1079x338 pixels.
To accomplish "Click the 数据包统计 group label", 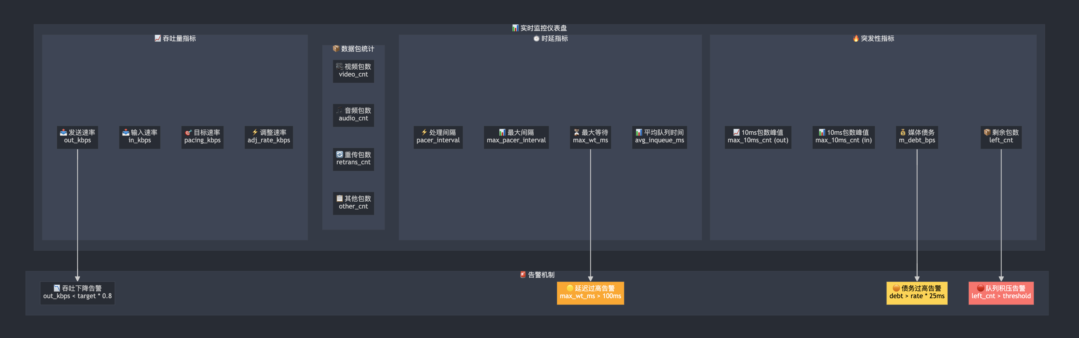I will click(x=357, y=49).
